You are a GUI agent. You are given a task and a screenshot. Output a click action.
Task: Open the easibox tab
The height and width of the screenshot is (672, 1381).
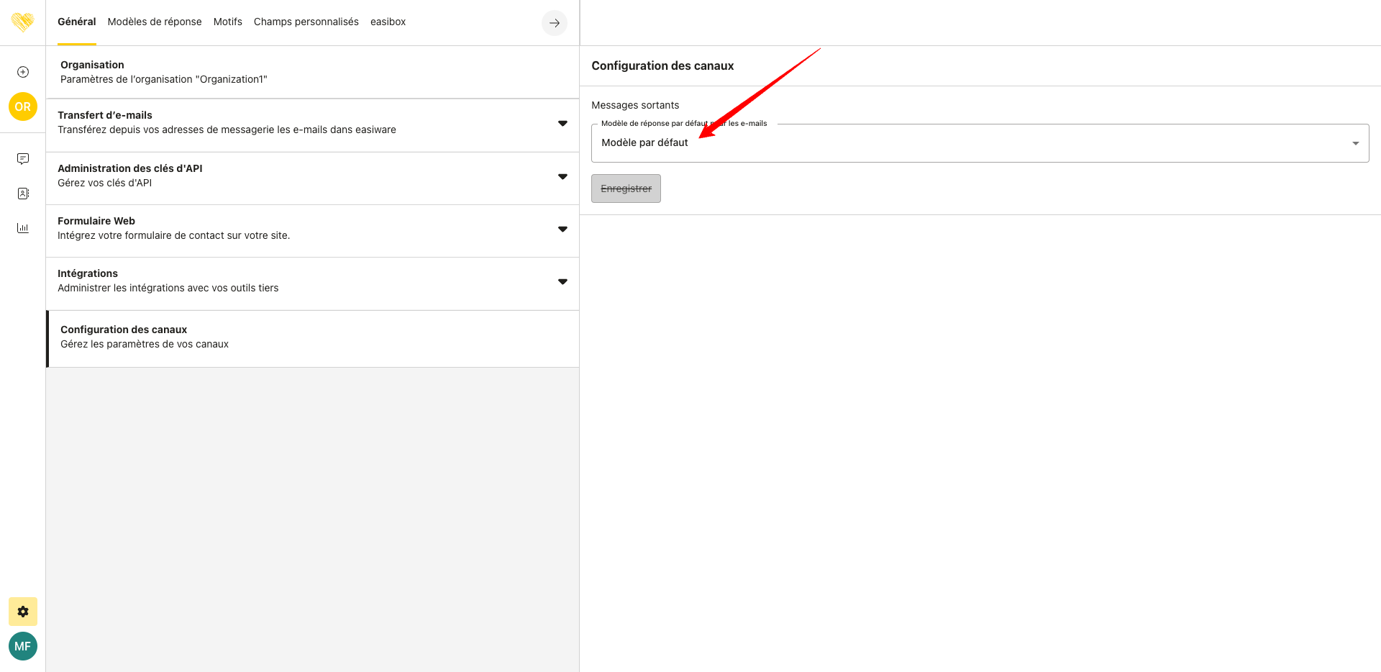point(388,22)
